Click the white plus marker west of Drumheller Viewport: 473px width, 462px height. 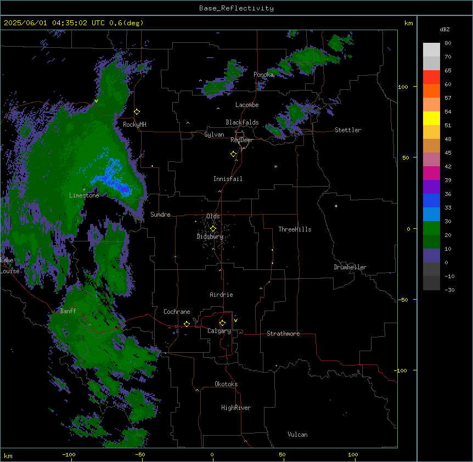coord(336,206)
